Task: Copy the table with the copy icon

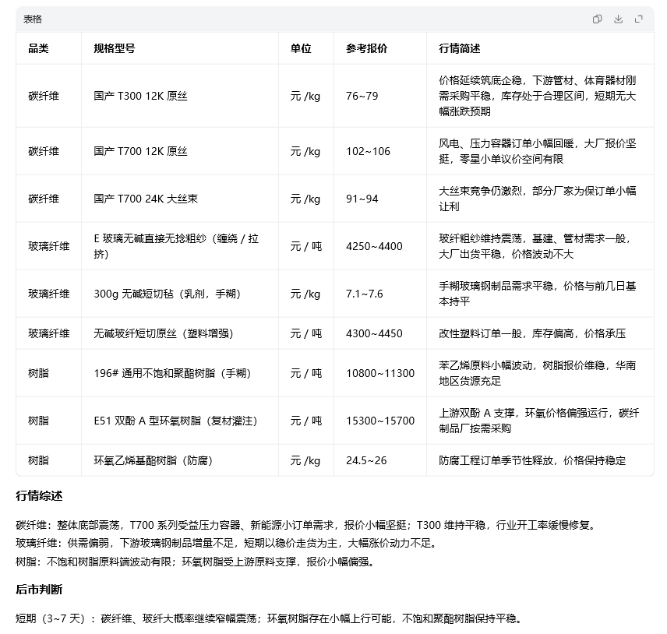Action: click(597, 19)
